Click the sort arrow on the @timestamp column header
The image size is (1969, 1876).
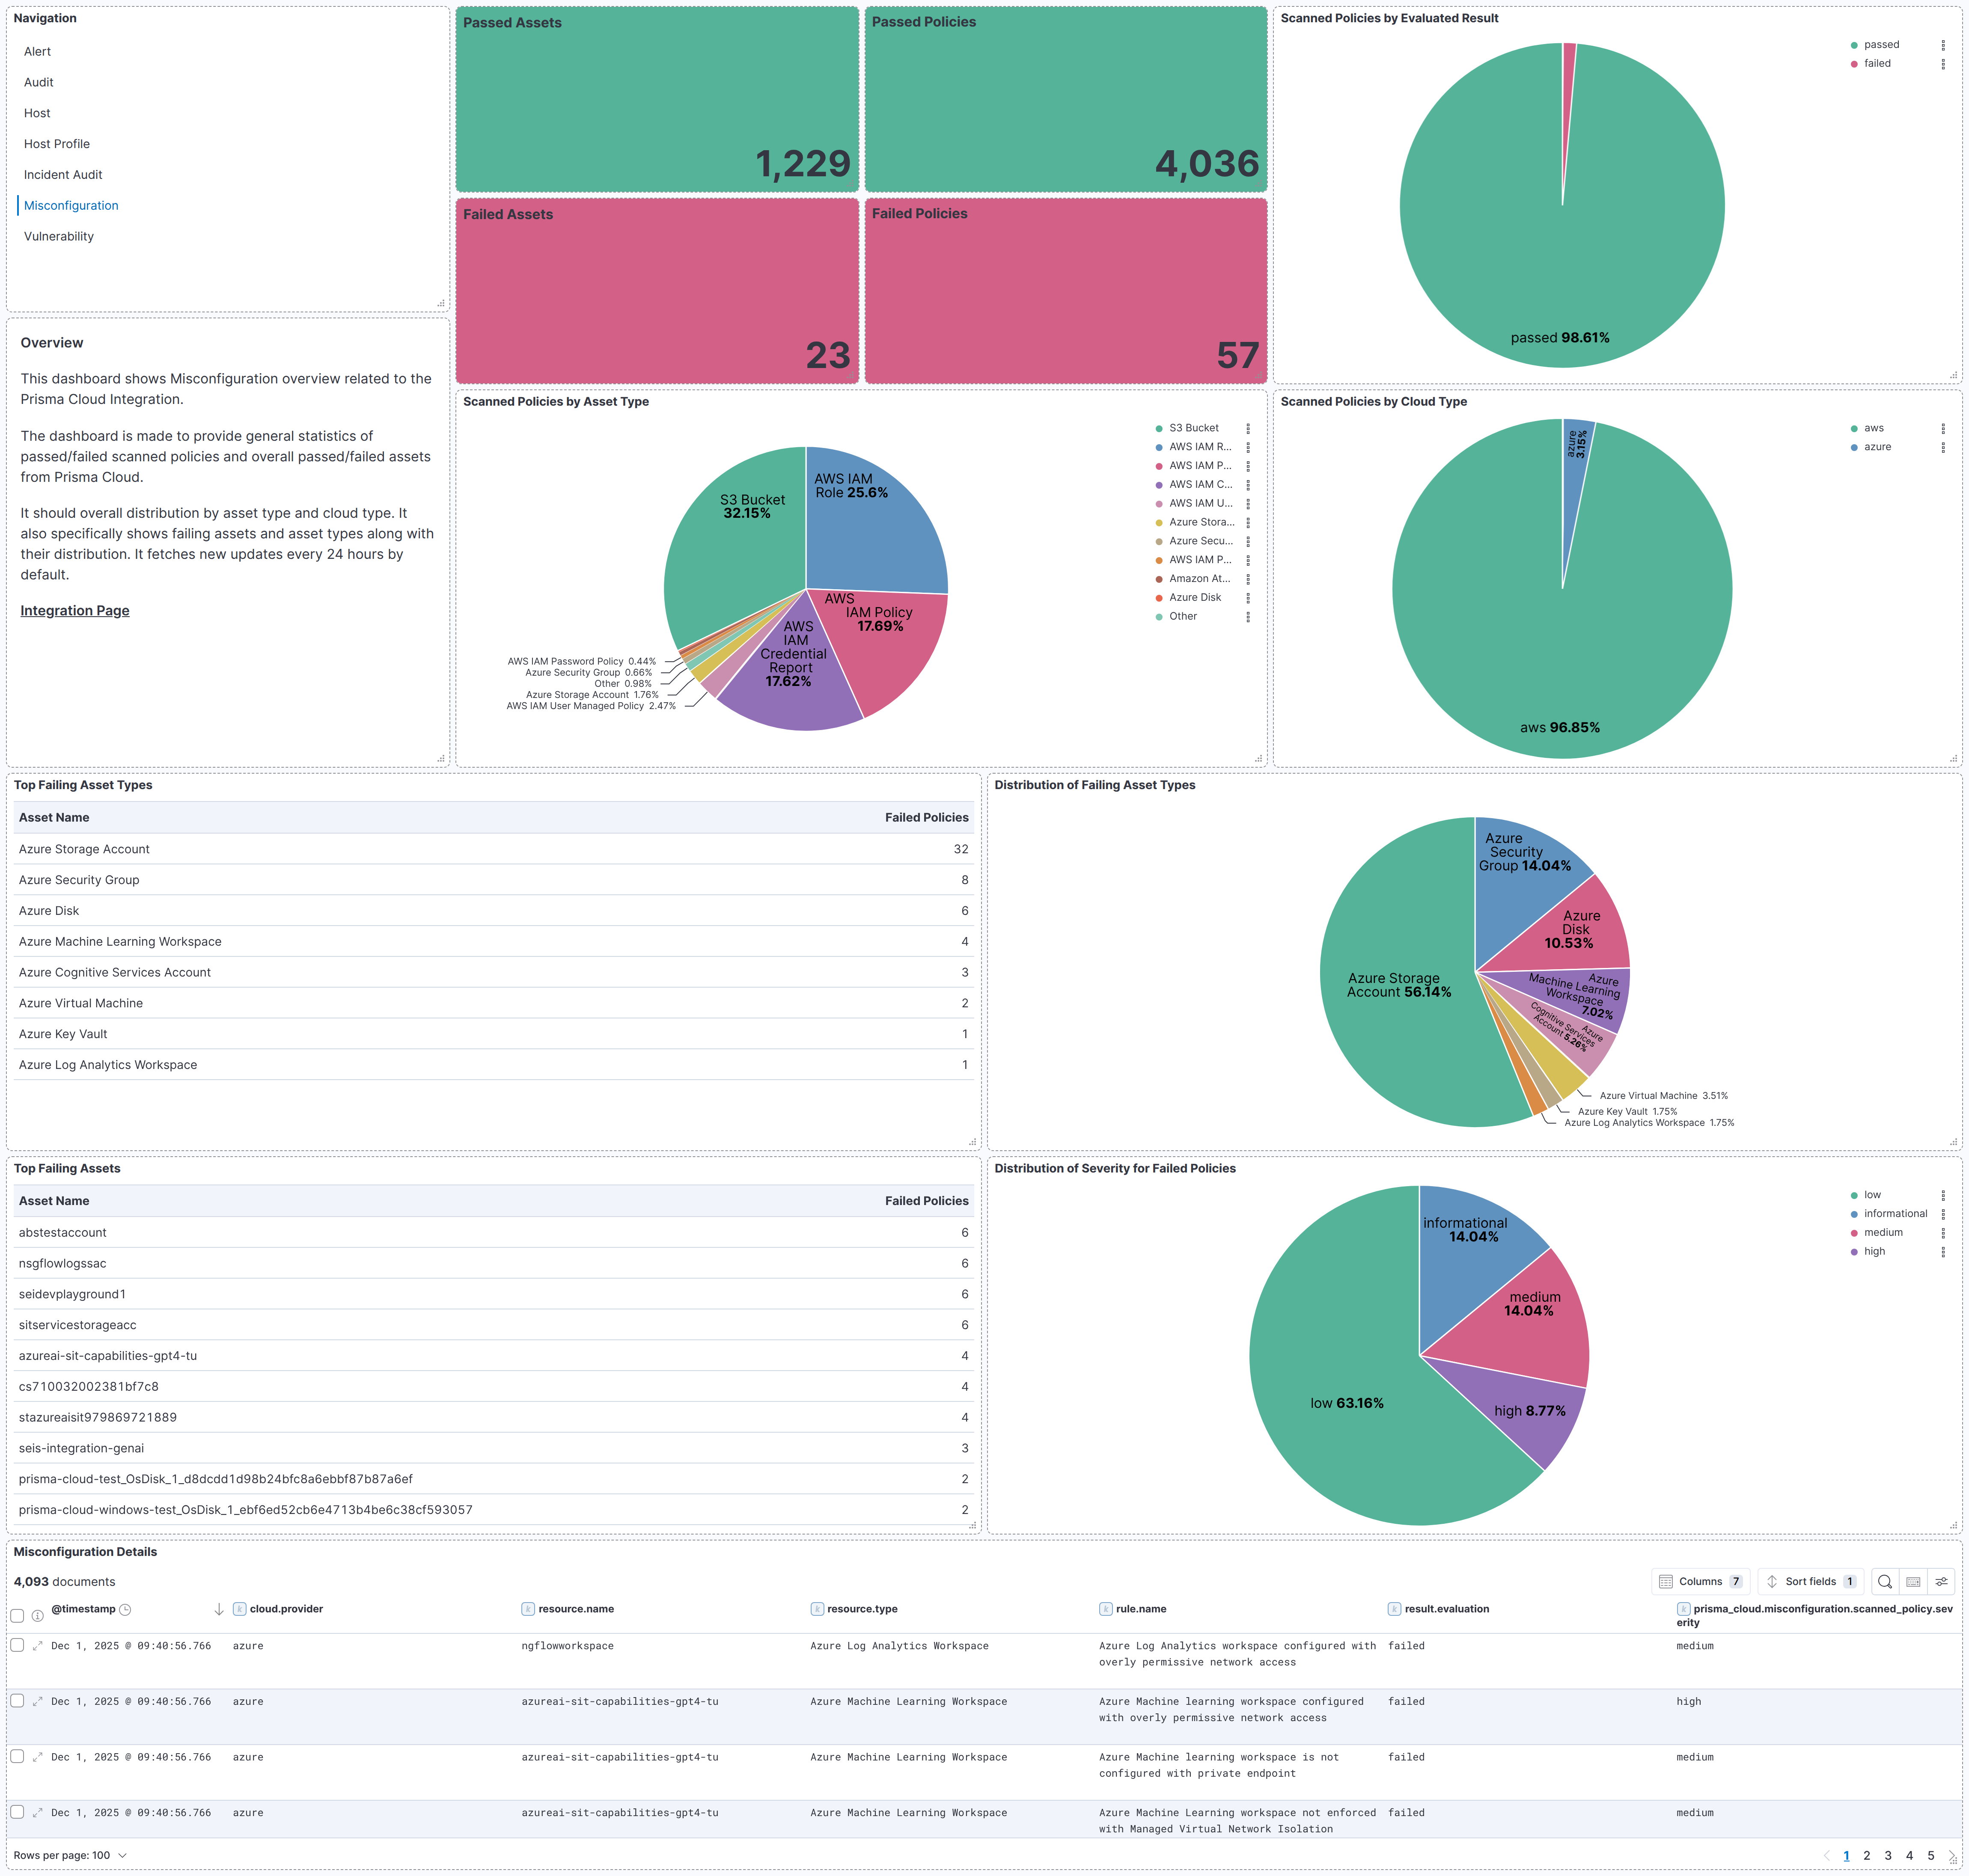[218, 1609]
